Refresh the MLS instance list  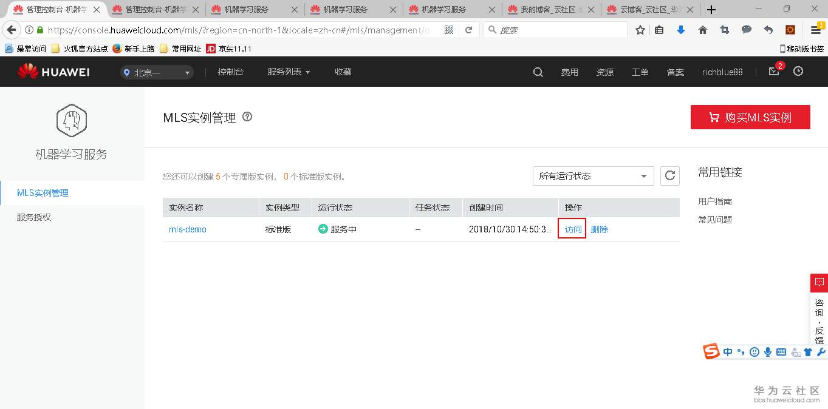pyautogui.click(x=669, y=176)
